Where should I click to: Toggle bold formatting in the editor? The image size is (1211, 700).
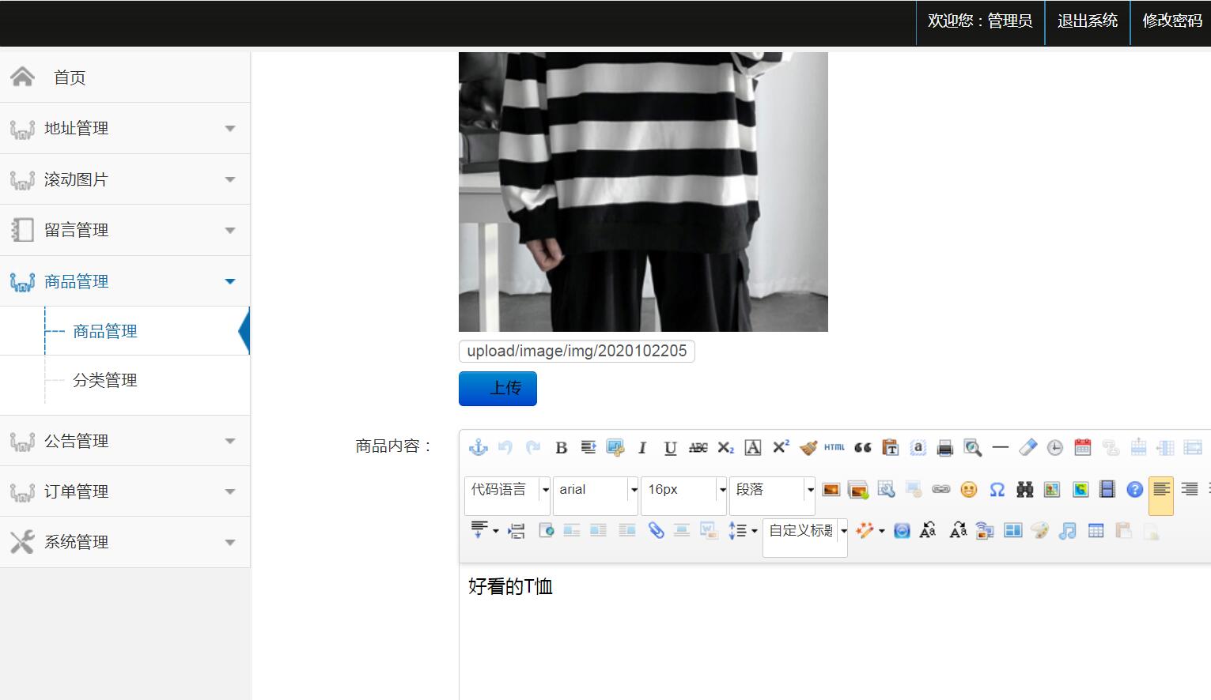[x=562, y=447]
